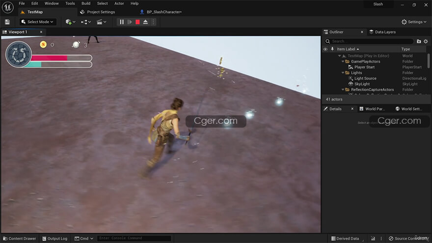Screen dimensions: 432x243
Task: Select the Viewport 1 tab
Action: [x=18, y=32]
